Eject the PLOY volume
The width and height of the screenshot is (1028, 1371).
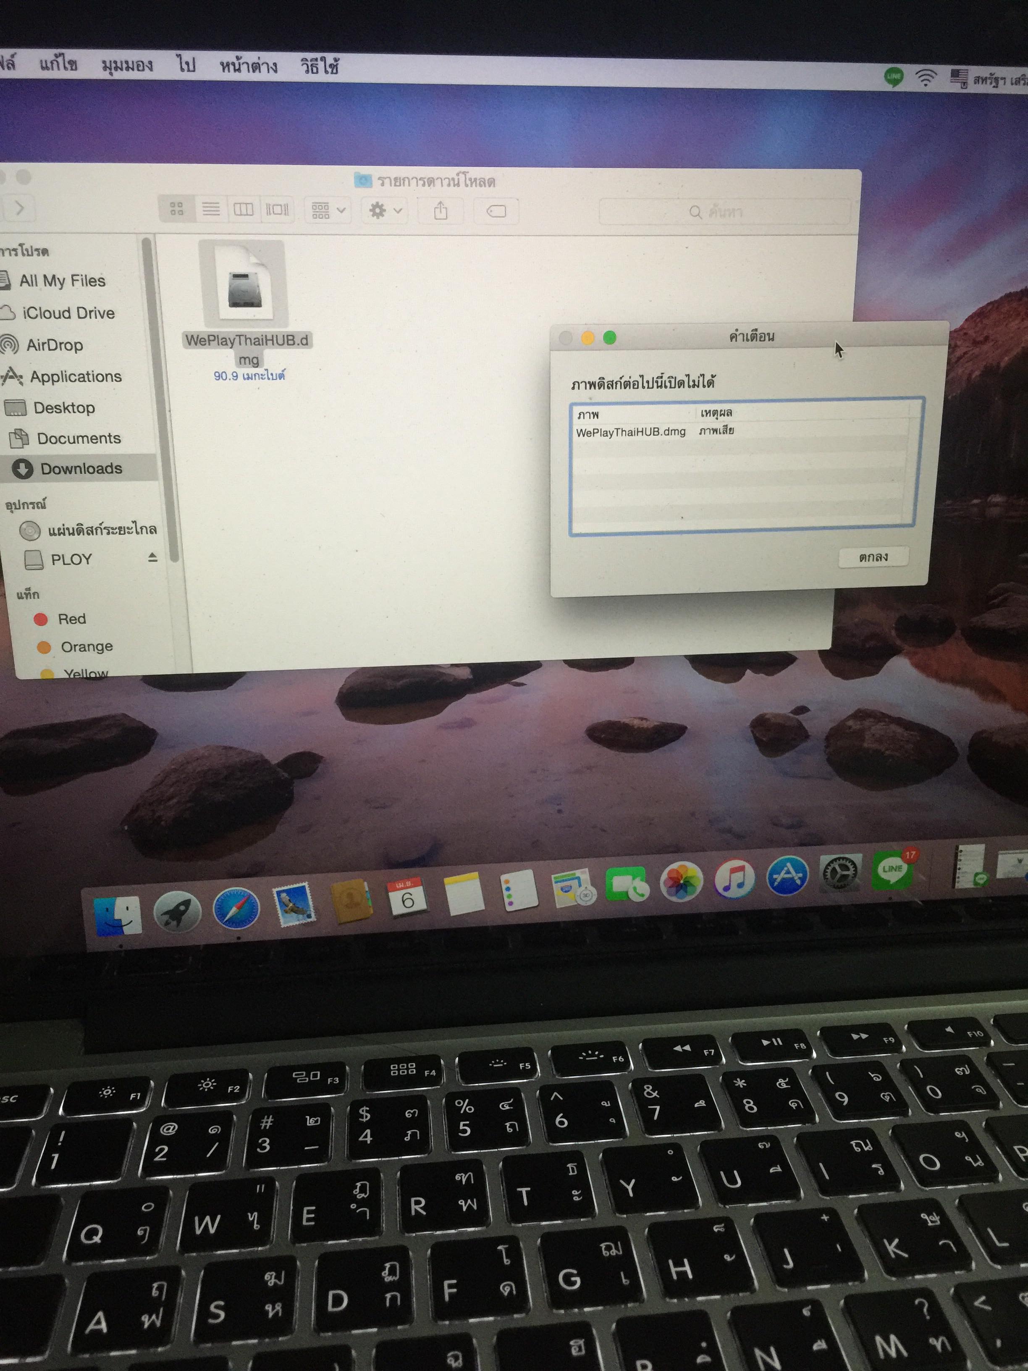tap(152, 557)
